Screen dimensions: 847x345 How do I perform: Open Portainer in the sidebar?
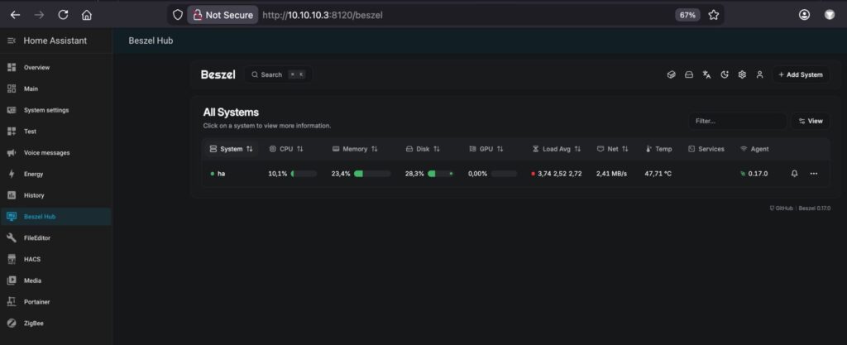(x=37, y=302)
